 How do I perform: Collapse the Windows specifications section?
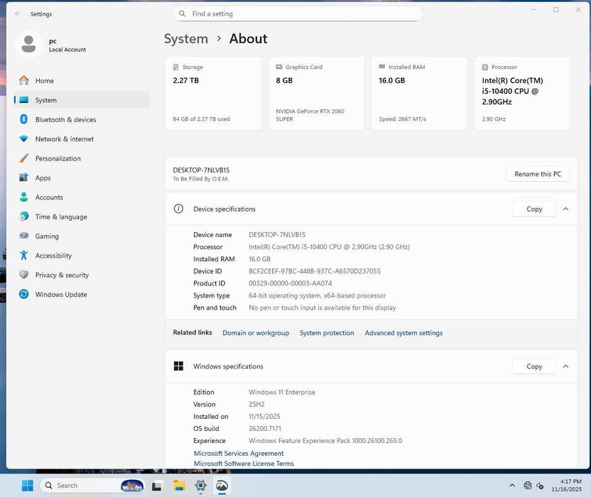point(565,366)
